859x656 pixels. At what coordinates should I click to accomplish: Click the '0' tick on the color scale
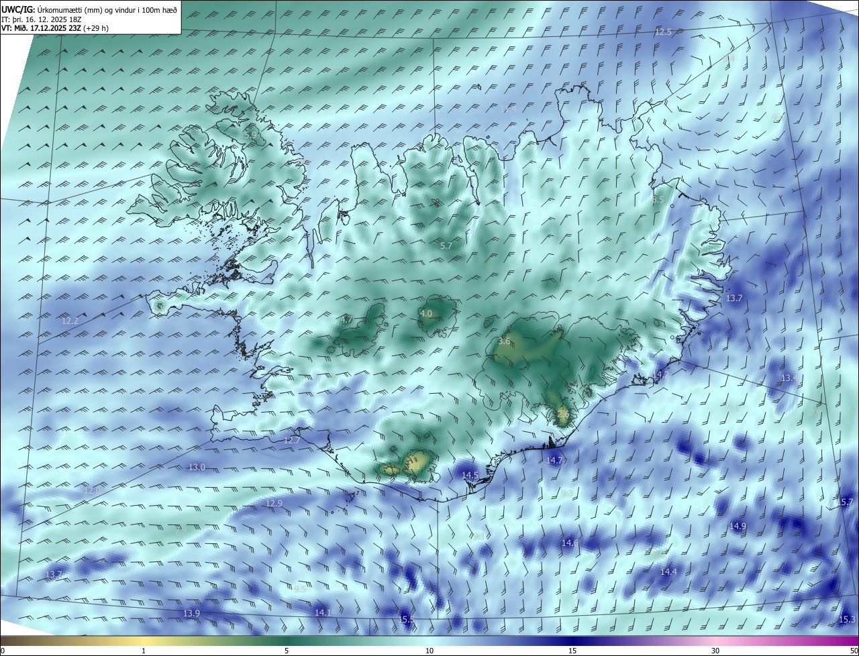tap(3, 651)
